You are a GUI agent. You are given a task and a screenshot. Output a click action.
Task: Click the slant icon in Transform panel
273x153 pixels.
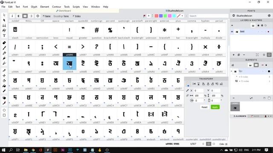tap(209, 100)
